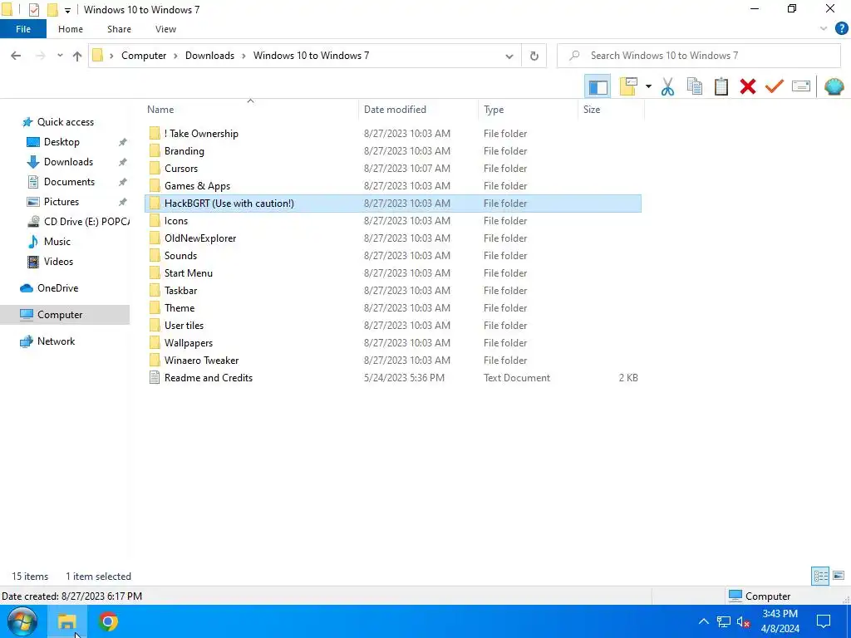Click the muted volume tray icon
Viewport: 851px width, 638px height.
[x=743, y=621]
